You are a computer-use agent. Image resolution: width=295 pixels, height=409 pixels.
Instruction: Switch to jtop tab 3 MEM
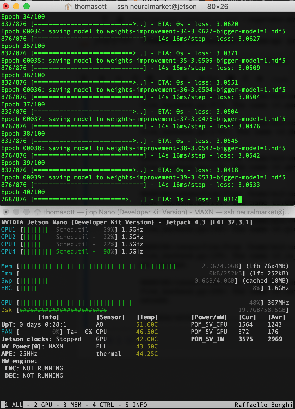72,405
